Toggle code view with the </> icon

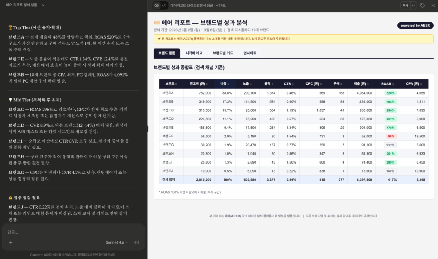pyautogui.click(x=164, y=6)
